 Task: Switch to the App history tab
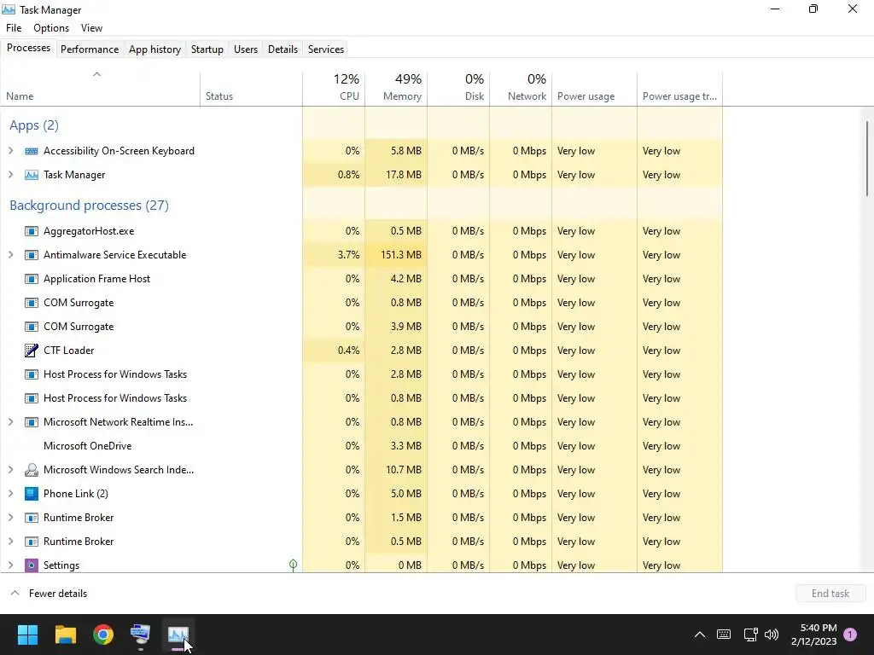click(x=155, y=49)
